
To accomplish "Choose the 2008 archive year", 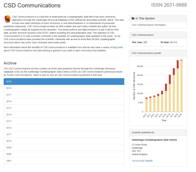I will coord(64,154).
